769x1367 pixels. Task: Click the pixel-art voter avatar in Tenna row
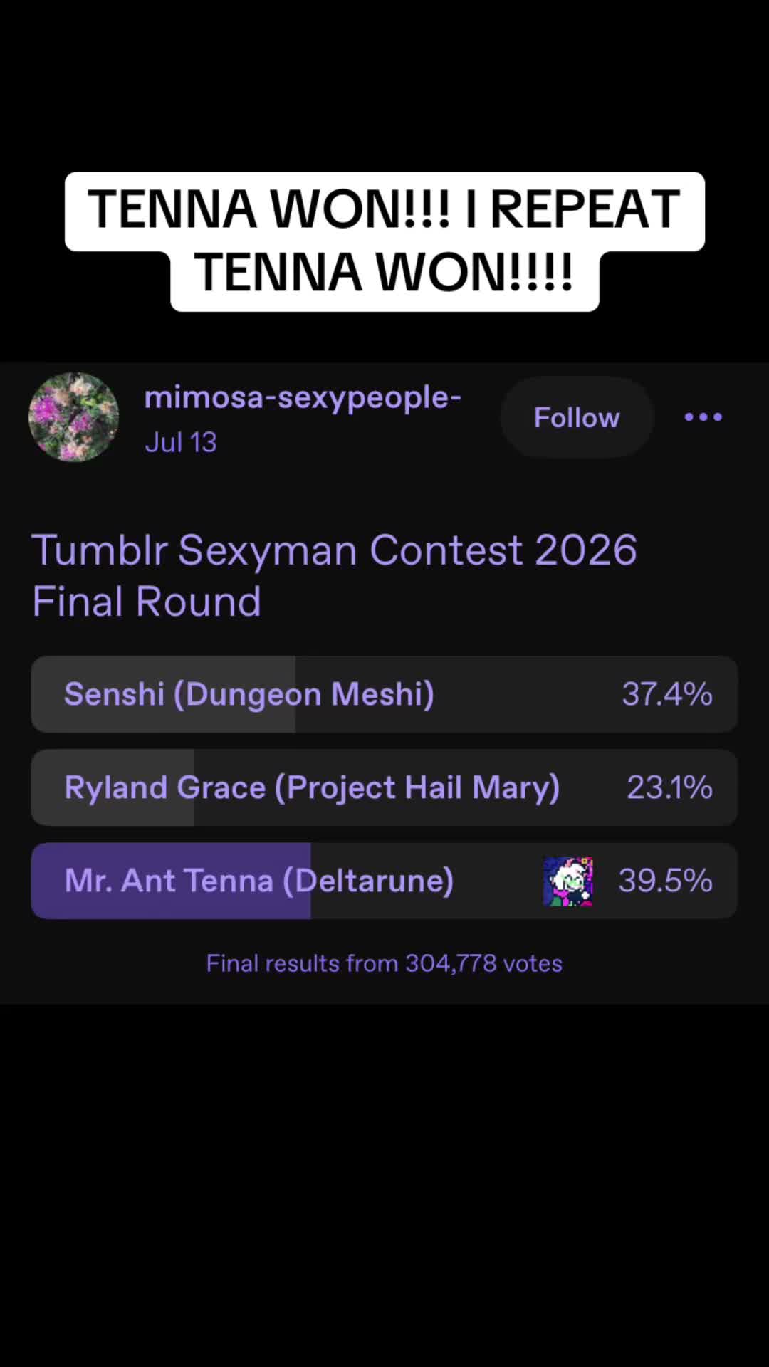567,881
